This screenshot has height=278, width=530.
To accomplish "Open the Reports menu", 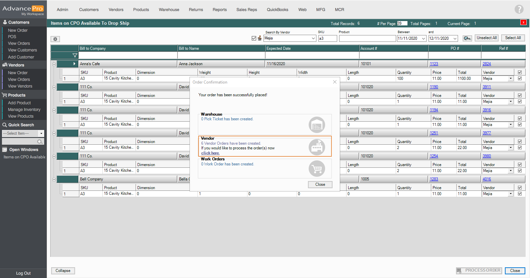I will [220, 10].
